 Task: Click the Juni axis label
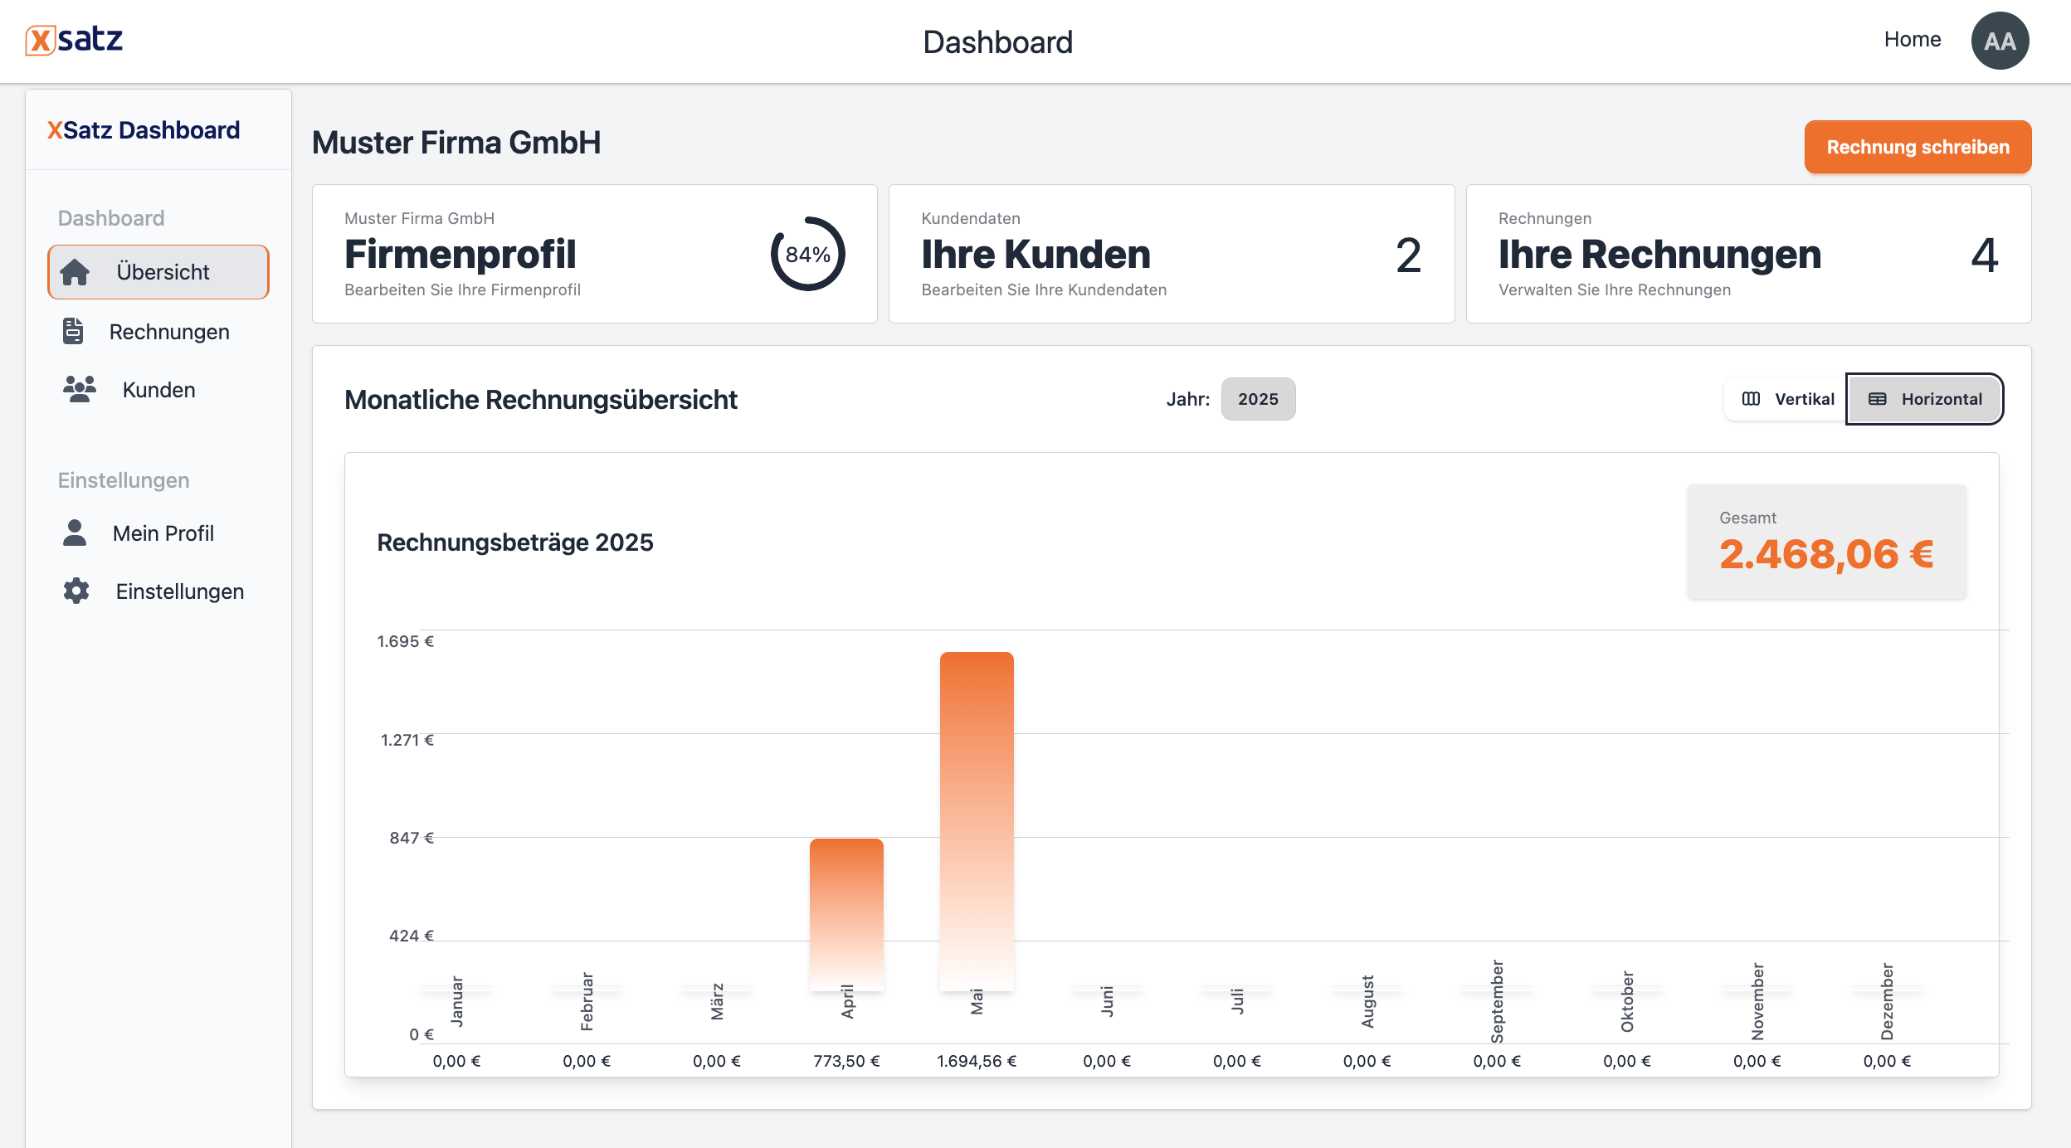click(1107, 1001)
